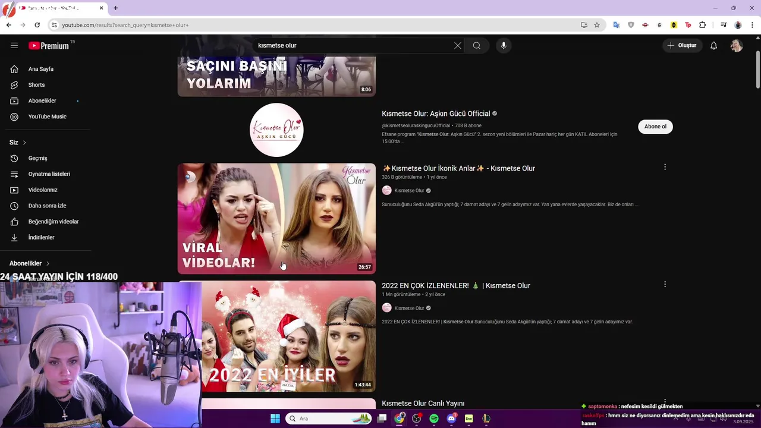Open Task View on taskbar
This screenshot has width=761, height=428.
point(382,418)
